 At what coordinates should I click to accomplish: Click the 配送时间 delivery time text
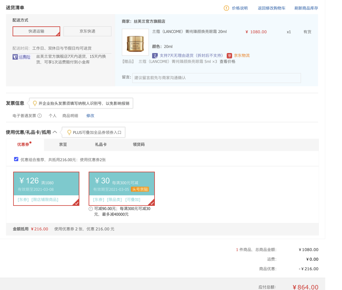(52, 48)
